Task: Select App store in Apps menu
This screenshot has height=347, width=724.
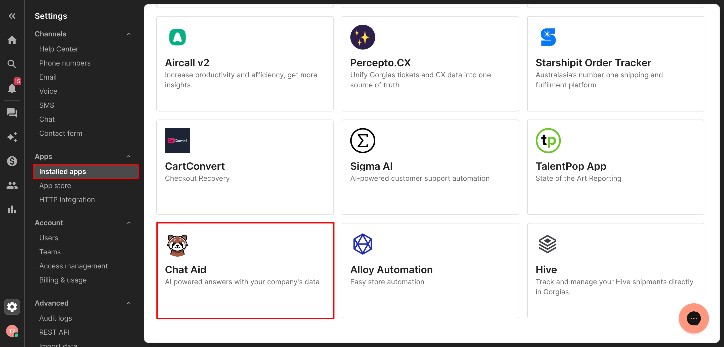Action: (55, 186)
